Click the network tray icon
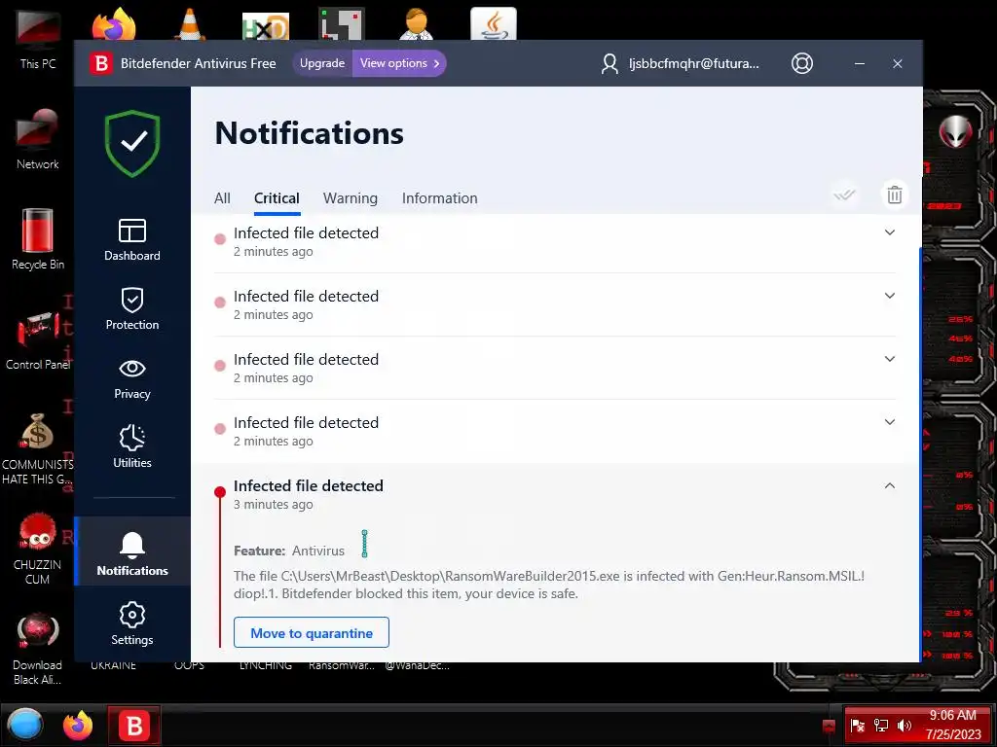 click(x=880, y=726)
